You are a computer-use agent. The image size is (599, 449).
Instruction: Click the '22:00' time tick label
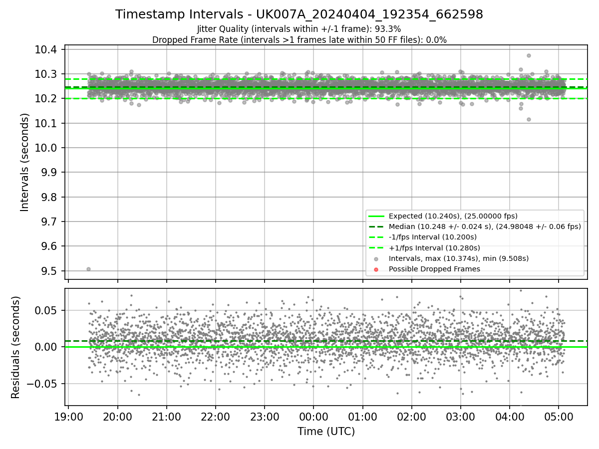pyautogui.click(x=215, y=416)
